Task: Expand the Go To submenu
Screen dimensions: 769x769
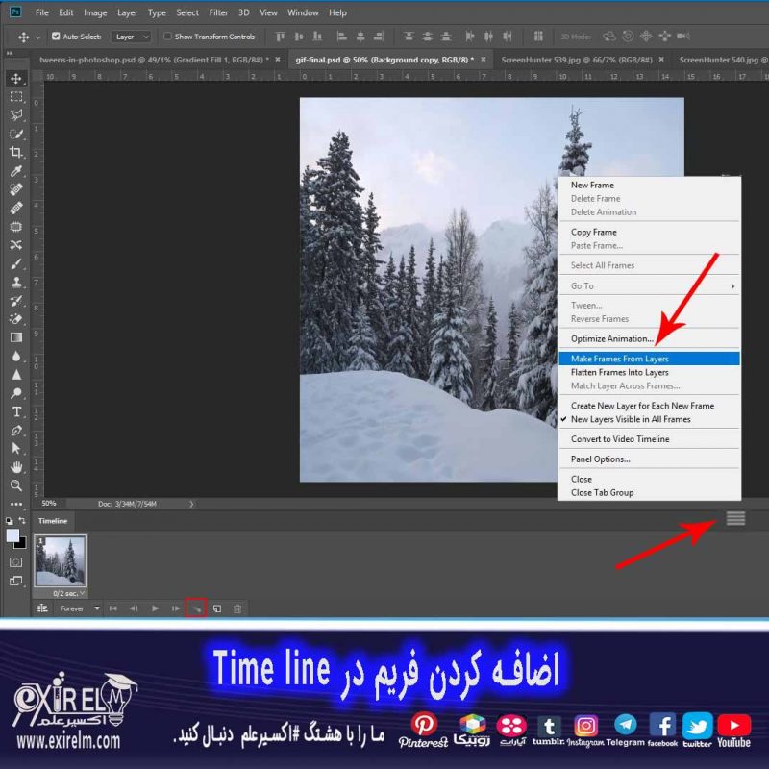Action: pyautogui.click(x=650, y=285)
